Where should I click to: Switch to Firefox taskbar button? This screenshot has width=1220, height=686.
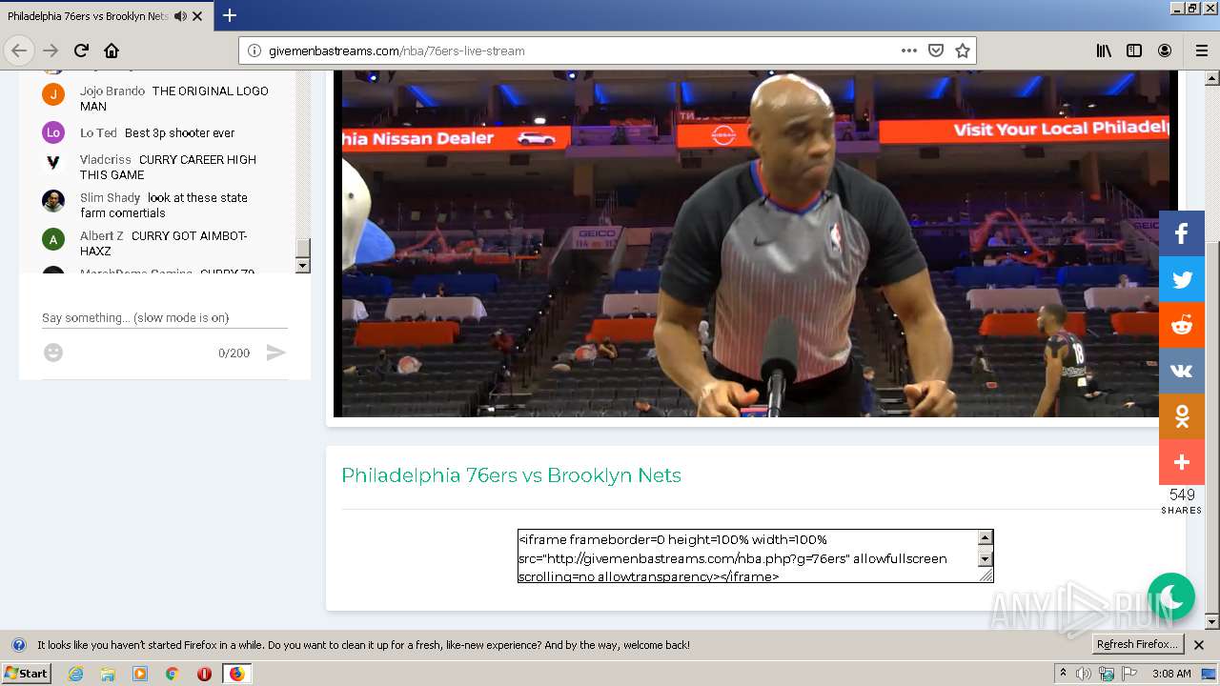tap(237, 674)
